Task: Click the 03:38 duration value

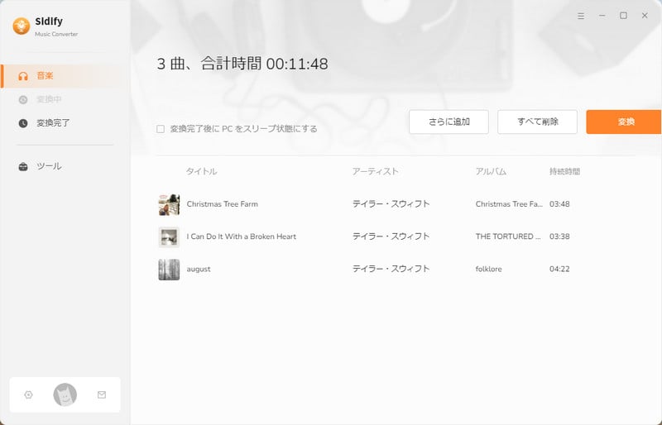Action: coord(559,236)
